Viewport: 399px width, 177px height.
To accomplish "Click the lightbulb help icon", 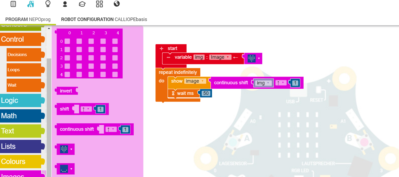I will (48, 4).
